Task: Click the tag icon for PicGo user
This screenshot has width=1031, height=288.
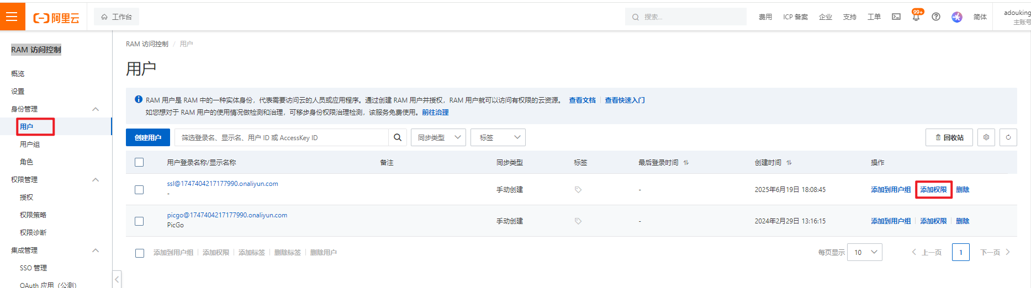Action: coord(578,221)
